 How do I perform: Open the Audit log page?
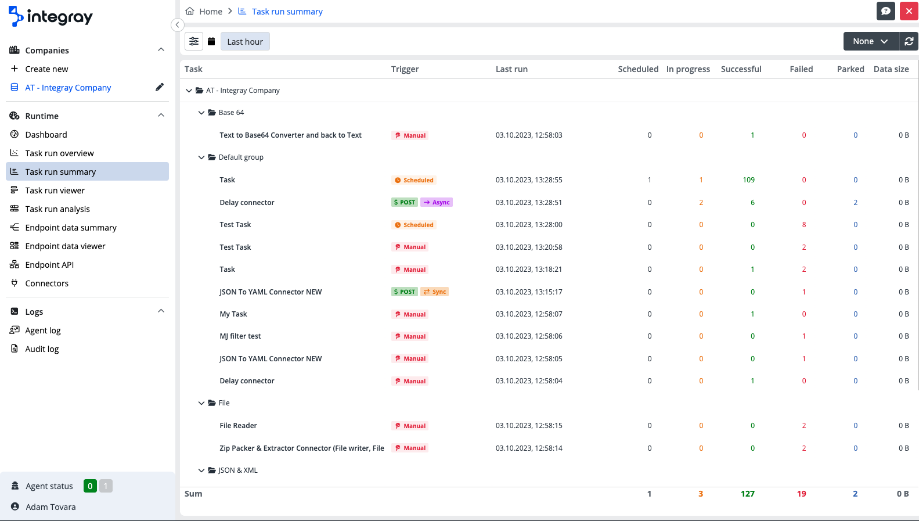click(42, 349)
